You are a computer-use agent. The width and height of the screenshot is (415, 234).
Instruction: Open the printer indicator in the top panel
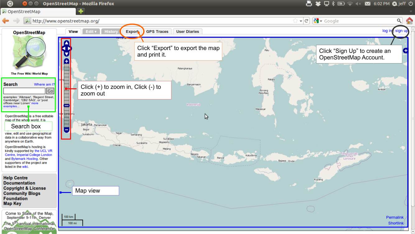point(309,4)
